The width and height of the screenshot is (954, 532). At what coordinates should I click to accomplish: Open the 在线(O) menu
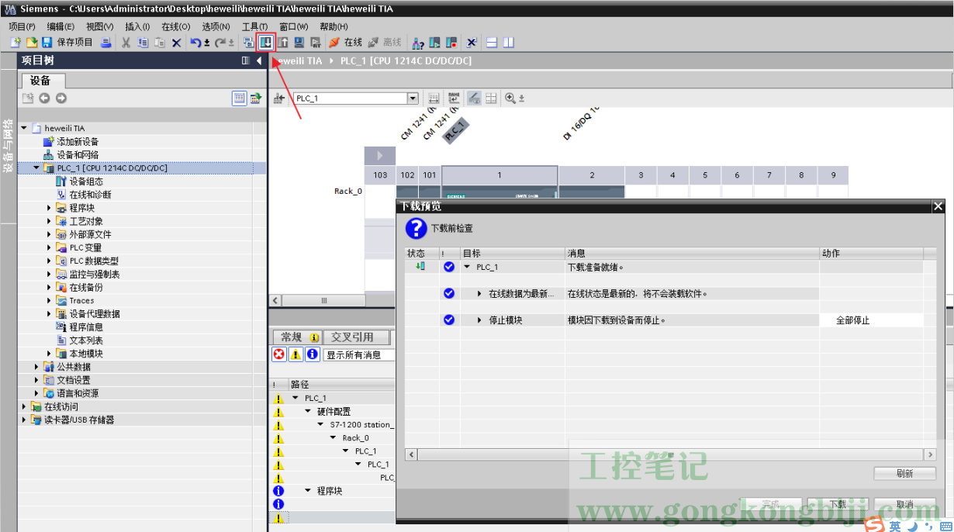tap(175, 26)
